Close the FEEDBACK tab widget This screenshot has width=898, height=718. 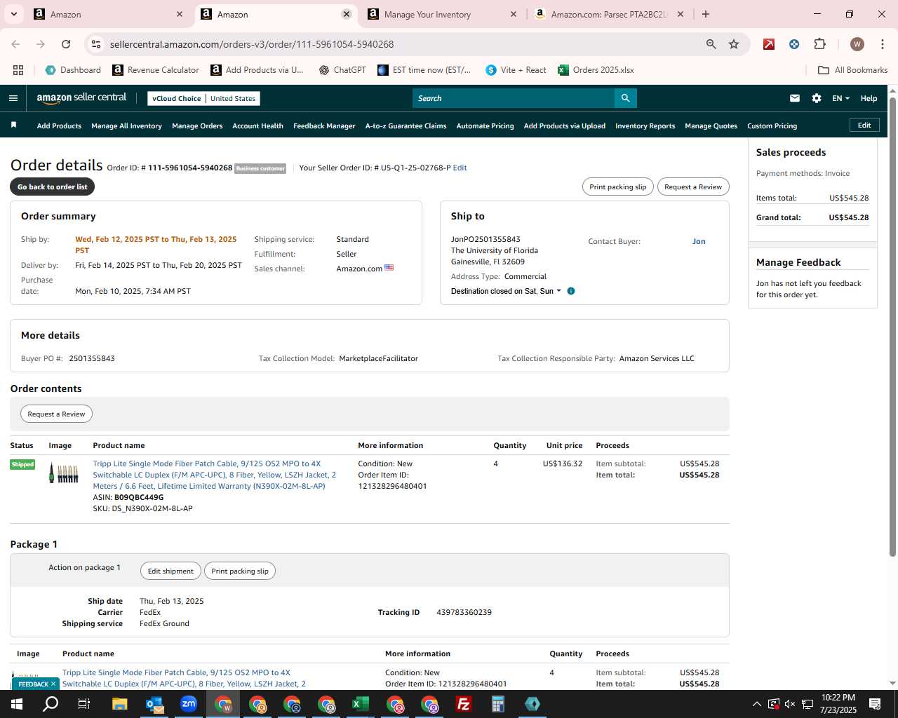53,684
